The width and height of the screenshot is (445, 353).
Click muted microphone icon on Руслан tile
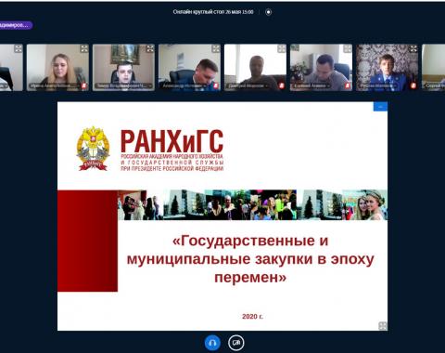[x=413, y=85]
